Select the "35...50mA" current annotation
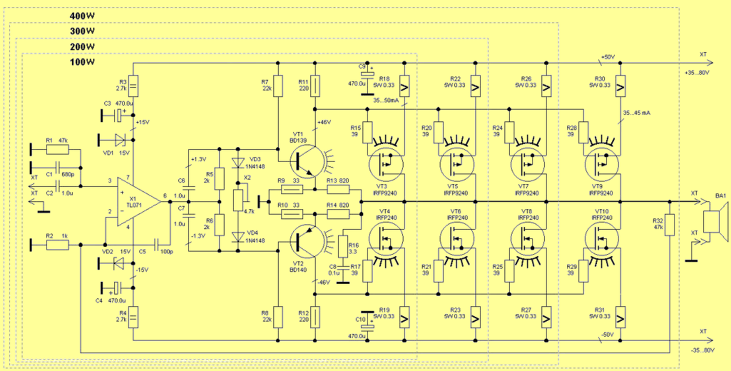 click(x=388, y=100)
